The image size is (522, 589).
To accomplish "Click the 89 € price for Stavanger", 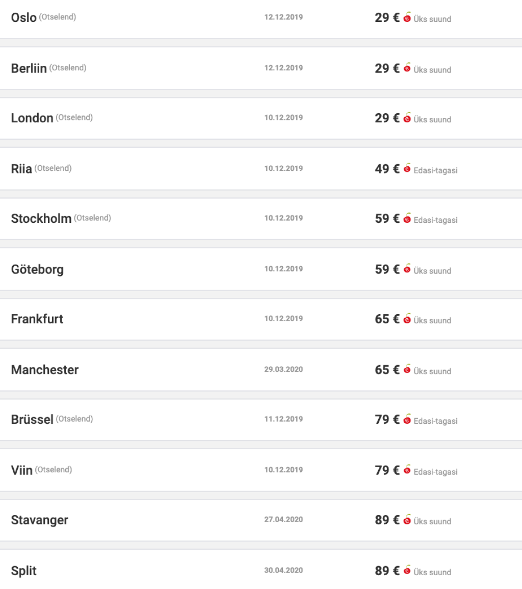I will (x=387, y=520).
